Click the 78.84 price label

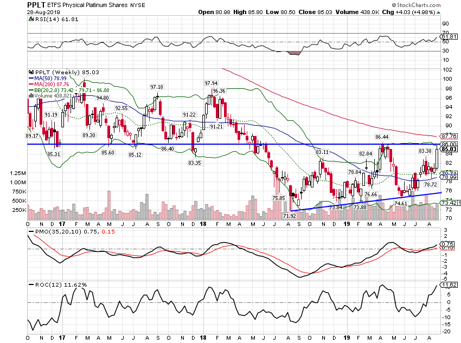[355, 172]
